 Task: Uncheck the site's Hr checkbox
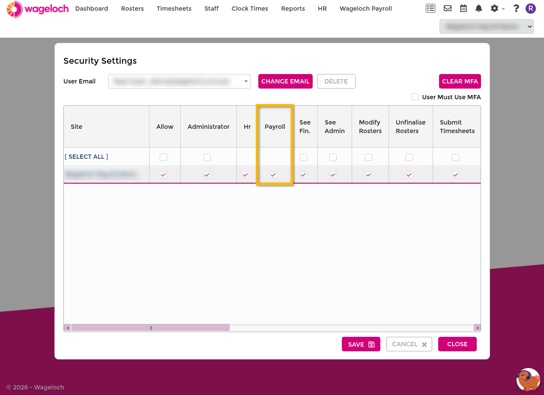pyautogui.click(x=245, y=175)
